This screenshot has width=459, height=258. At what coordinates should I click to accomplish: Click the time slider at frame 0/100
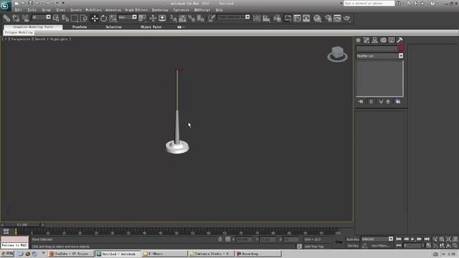(22, 225)
